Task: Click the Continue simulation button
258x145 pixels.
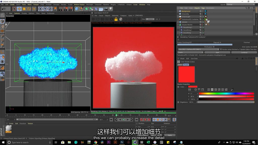Action: [244, 52]
